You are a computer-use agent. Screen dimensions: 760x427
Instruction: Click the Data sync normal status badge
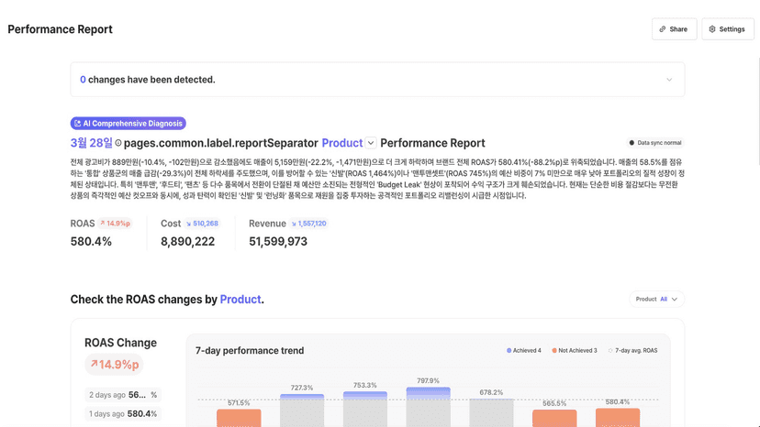point(654,143)
